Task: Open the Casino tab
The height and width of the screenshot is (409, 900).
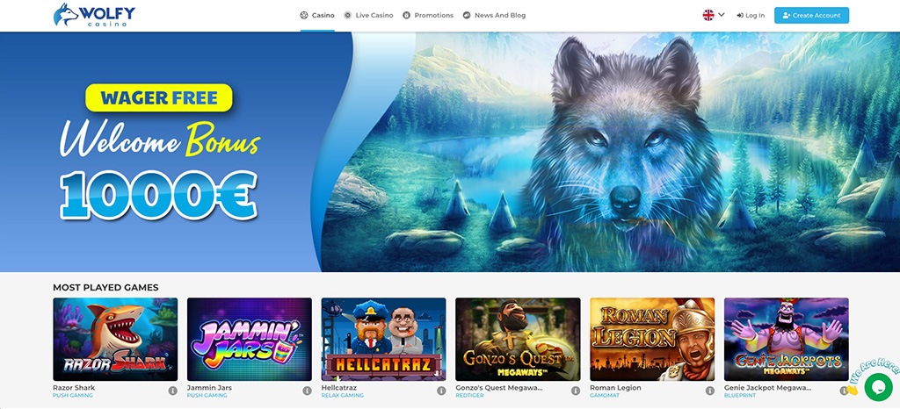Action: pyautogui.click(x=317, y=16)
